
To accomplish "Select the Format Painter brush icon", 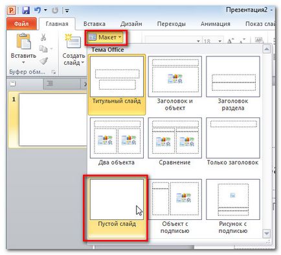I will coord(44,61).
